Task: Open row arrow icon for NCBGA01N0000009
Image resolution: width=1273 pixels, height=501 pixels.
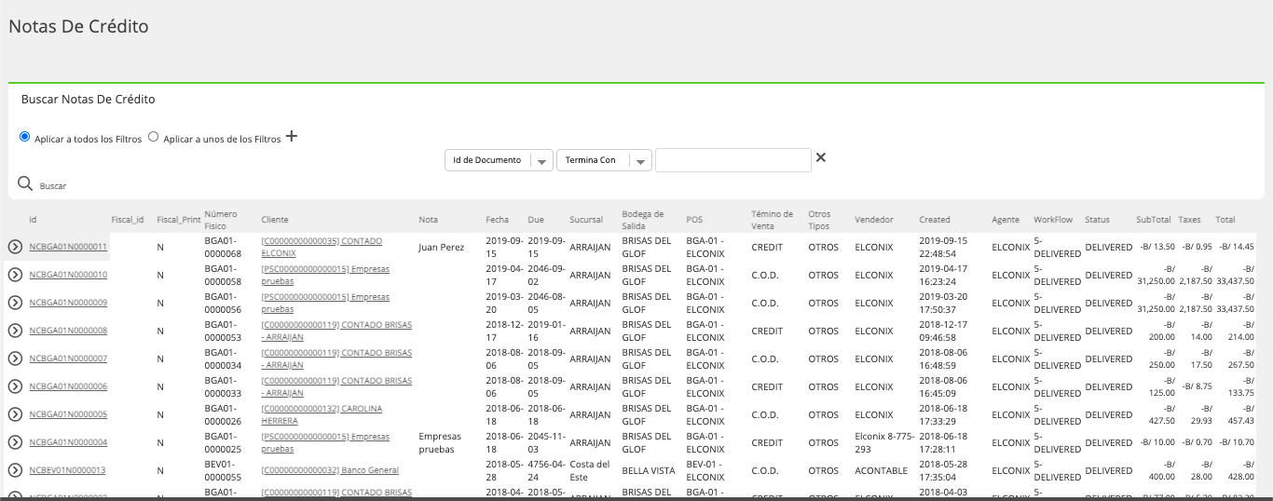Action: click(15, 303)
